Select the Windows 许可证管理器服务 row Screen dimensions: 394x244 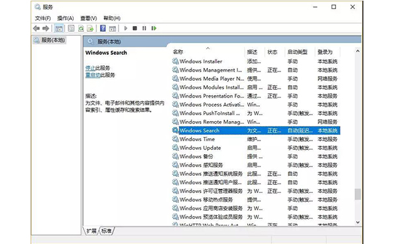point(256,191)
